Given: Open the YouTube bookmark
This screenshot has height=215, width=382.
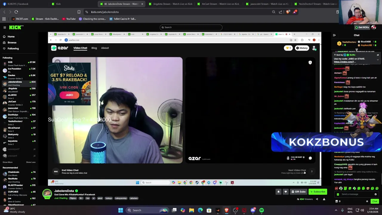Looking at the screenshot, I should [69, 19].
